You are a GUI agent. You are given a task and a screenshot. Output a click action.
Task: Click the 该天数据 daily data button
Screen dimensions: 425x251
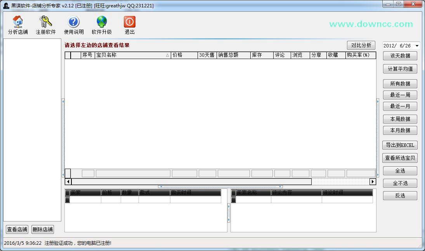pyautogui.click(x=400, y=56)
